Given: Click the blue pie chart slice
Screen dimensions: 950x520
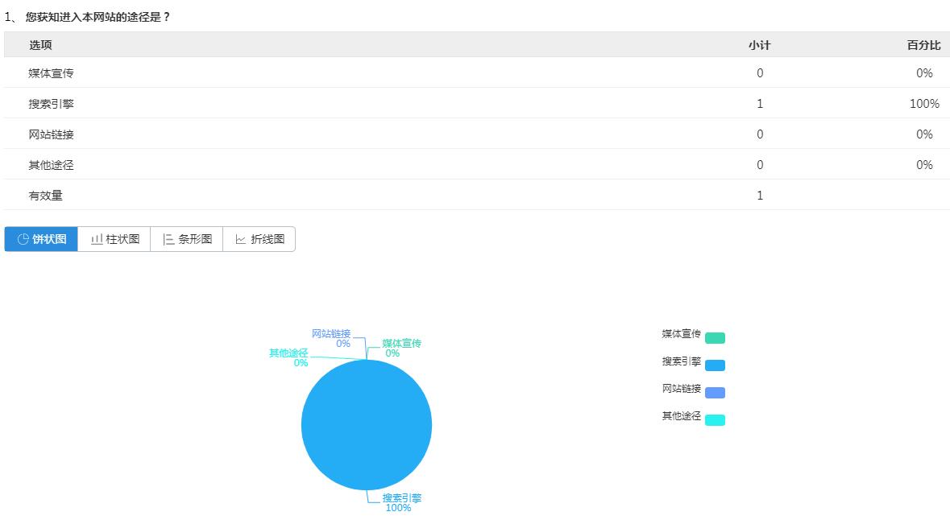Looking at the screenshot, I should [367, 425].
